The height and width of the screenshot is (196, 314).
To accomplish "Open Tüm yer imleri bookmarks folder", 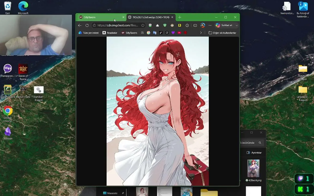I will pos(89,33).
